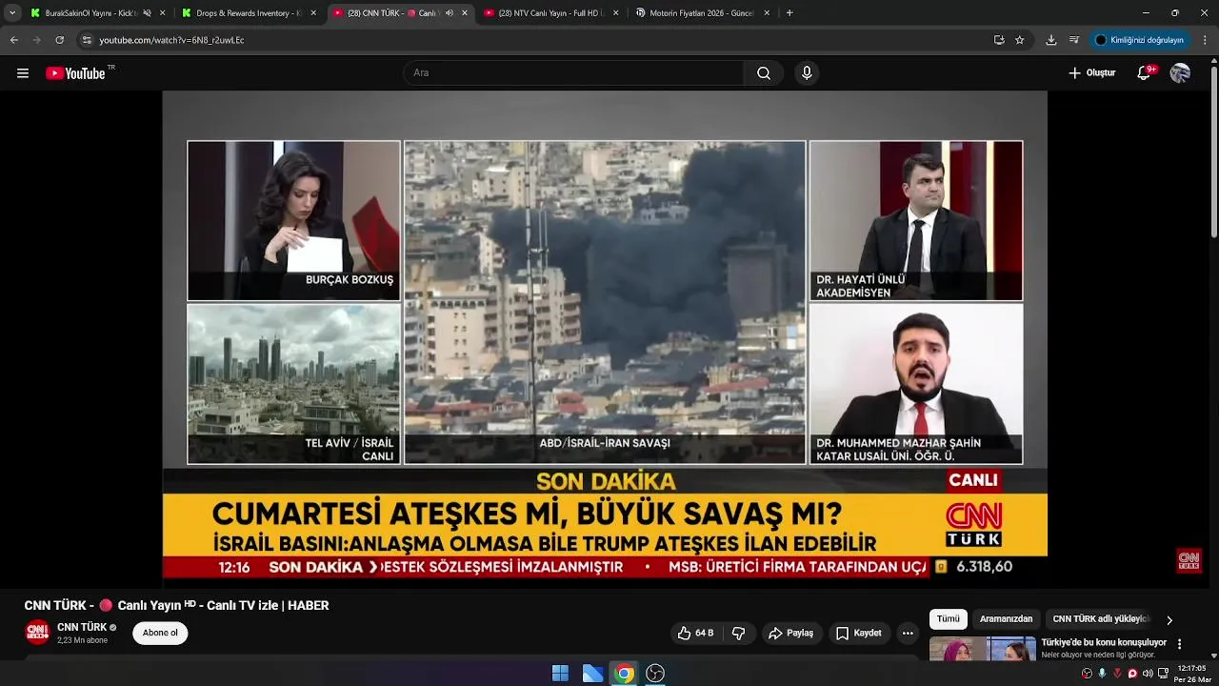The height and width of the screenshot is (686, 1219).
Task: Like the video (64 B)
Action: click(695, 633)
